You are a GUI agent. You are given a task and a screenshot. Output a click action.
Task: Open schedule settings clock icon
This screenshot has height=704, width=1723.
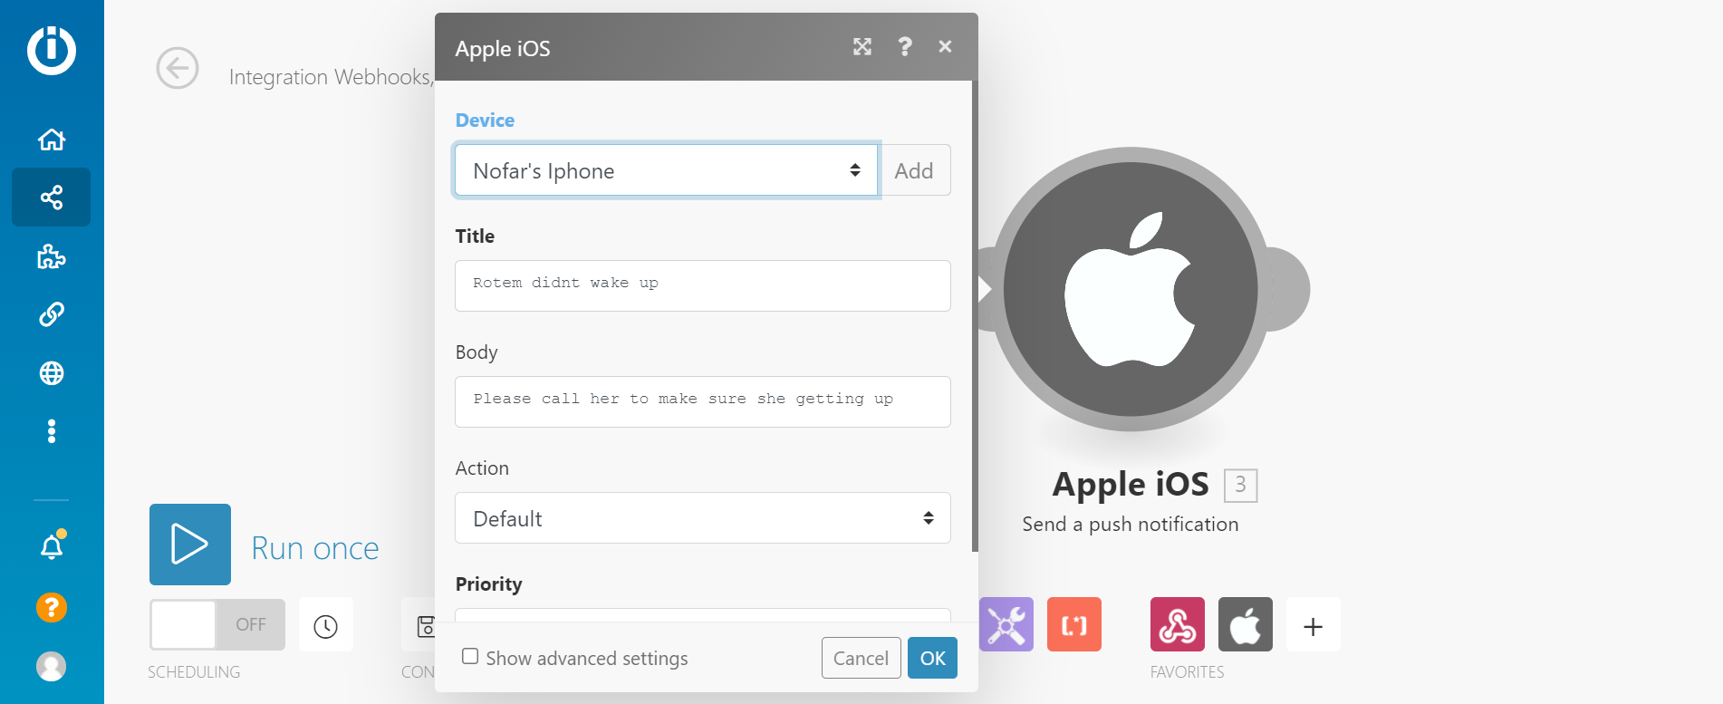[326, 625]
